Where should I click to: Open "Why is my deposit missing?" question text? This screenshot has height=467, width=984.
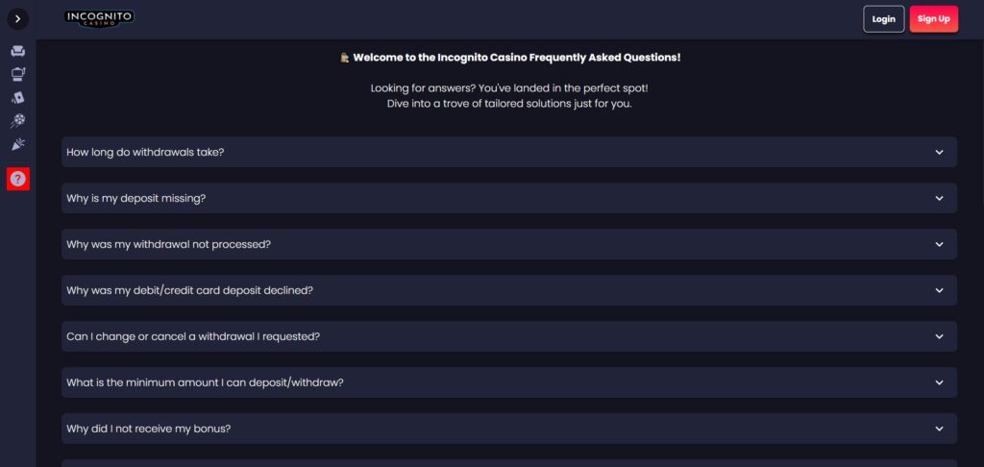click(x=136, y=198)
